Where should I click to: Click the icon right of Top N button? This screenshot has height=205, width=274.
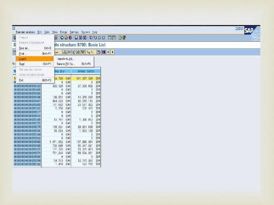[x=99, y=52]
